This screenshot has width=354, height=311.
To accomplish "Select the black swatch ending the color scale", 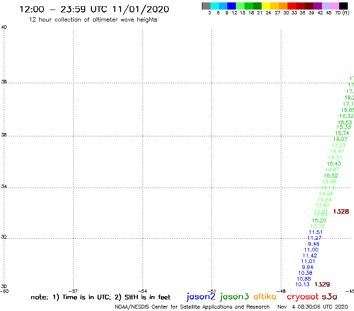I will click(343, 6).
